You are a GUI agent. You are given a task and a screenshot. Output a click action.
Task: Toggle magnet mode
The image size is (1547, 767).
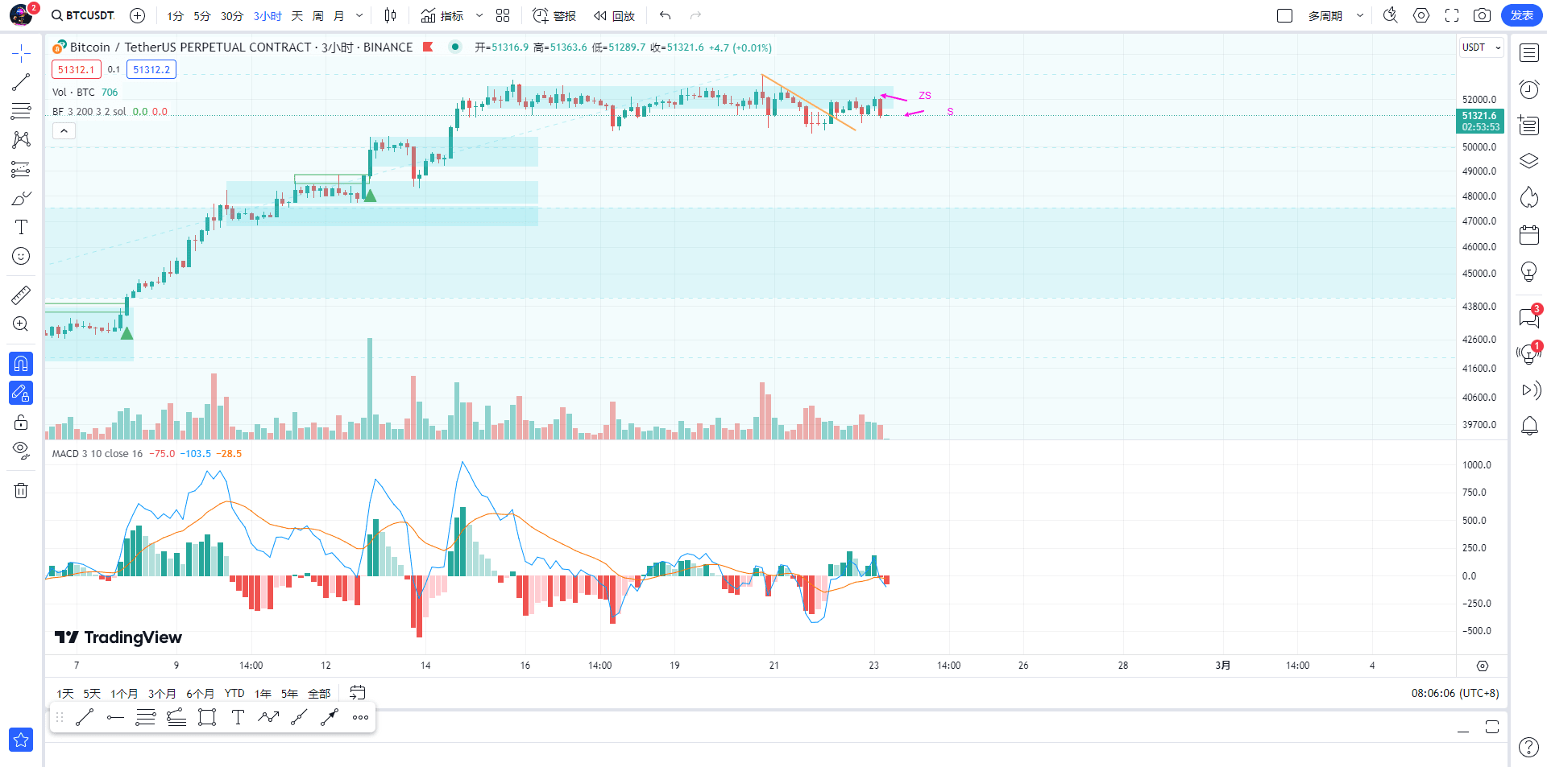21,364
